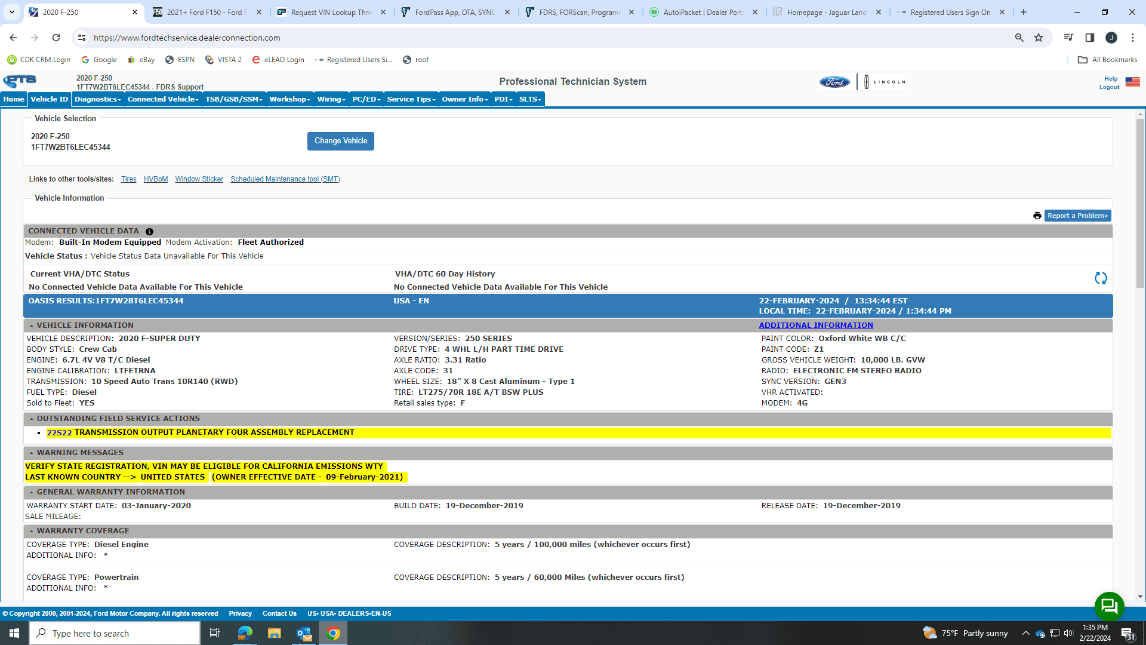
Task: Go to Home menu tab
Action: pyautogui.click(x=14, y=99)
